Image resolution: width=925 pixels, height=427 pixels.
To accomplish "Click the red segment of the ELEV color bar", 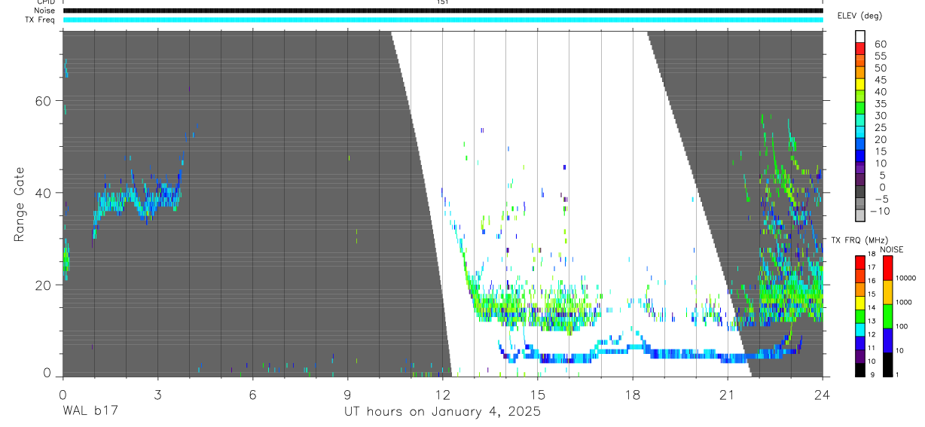I will (x=861, y=50).
